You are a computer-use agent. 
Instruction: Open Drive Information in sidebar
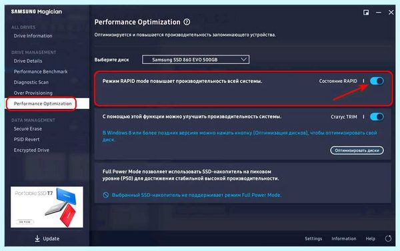click(33, 36)
